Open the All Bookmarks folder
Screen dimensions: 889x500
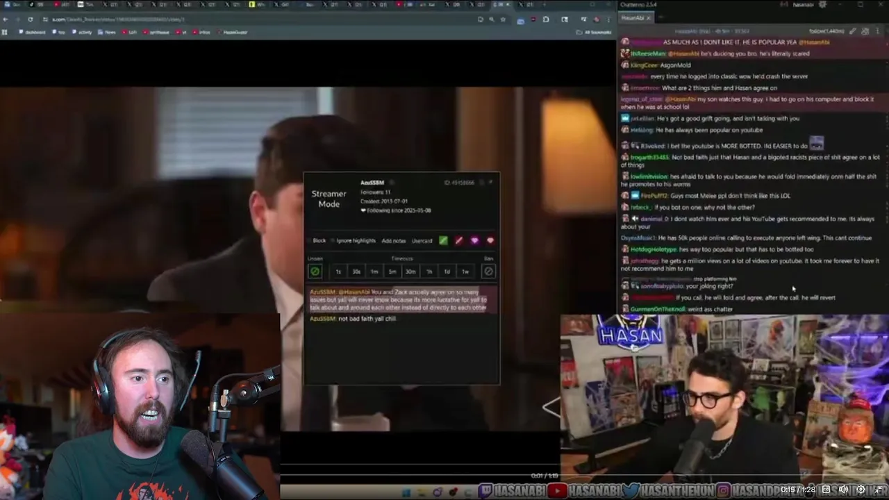594,32
